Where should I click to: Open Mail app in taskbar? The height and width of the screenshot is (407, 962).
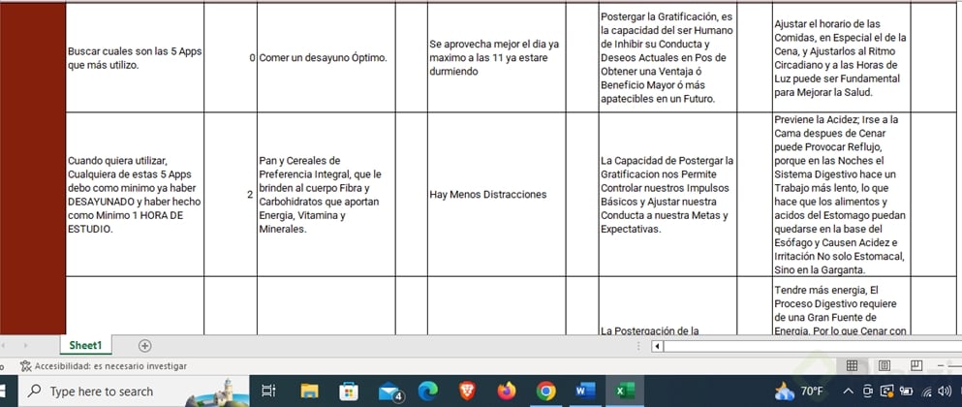[x=389, y=391]
